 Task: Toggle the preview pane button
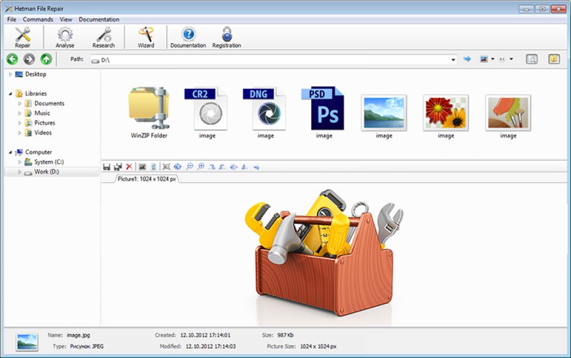point(530,58)
